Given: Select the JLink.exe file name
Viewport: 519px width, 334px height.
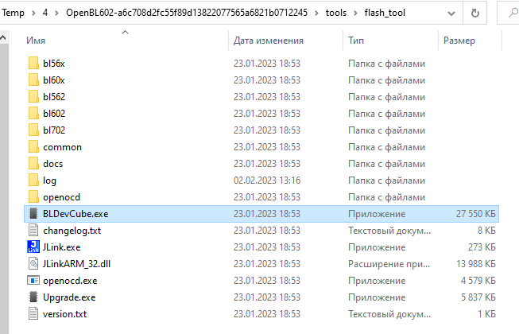Looking at the screenshot, I should (61, 247).
